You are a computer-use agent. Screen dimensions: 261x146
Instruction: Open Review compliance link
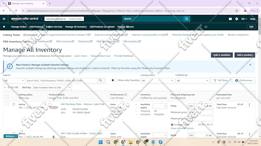238,35
